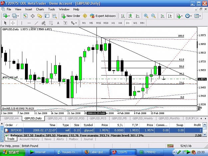
Task: Open the Account History terminal tab
Action: (29, 139)
